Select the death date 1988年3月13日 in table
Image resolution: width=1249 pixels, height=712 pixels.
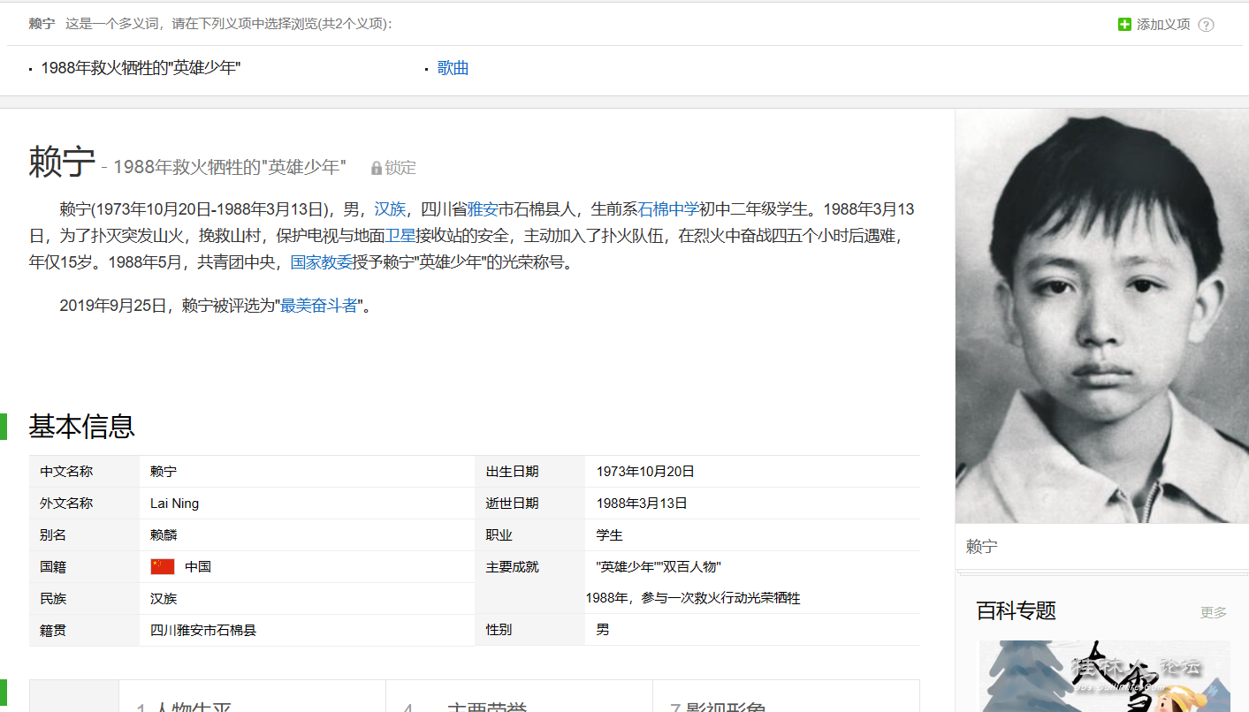click(x=642, y=504)
